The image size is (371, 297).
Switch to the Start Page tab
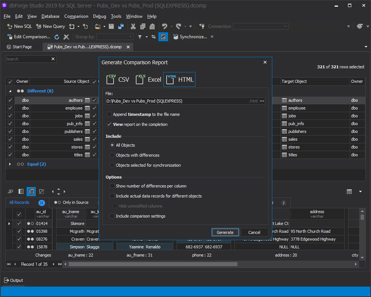(x=19, y=47)
